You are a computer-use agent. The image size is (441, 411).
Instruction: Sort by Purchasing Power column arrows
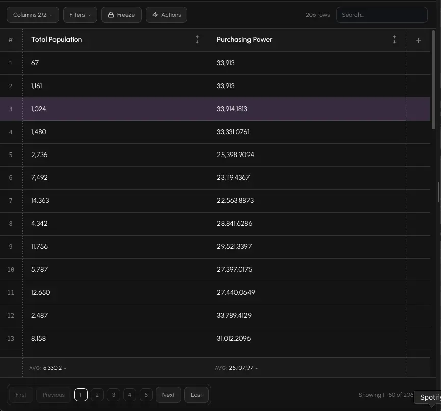394,40
